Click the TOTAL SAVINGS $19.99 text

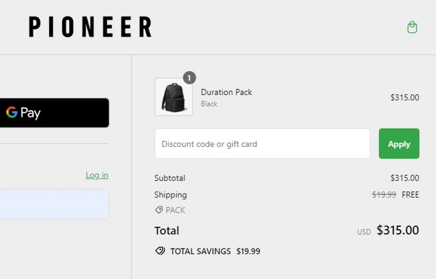(x=215, y=251)
